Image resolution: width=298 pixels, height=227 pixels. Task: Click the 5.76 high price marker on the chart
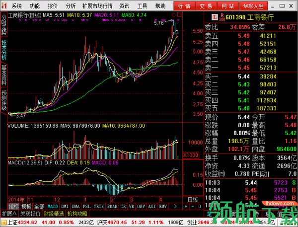tap(158, 23)
